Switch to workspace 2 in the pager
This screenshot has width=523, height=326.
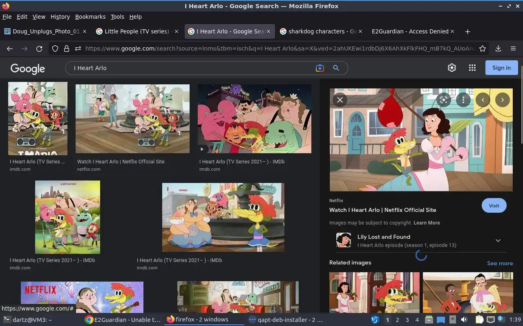397,319
